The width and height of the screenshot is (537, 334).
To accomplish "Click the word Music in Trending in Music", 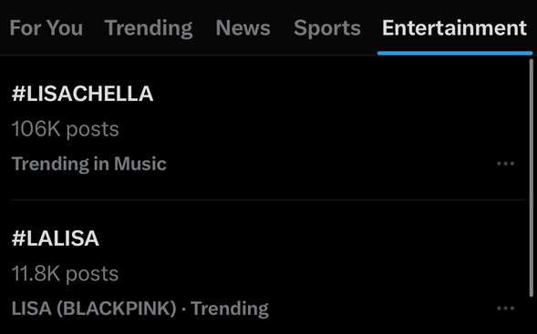I will point(140,164).
